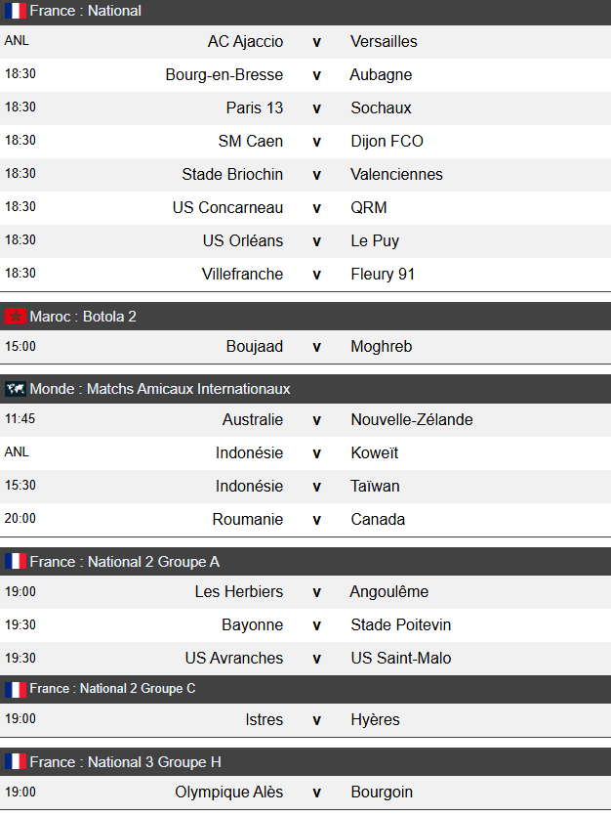Click the Morocco flag icon for Botola 2
Viewport: 611px width, 815px height.
coord(16,317)
